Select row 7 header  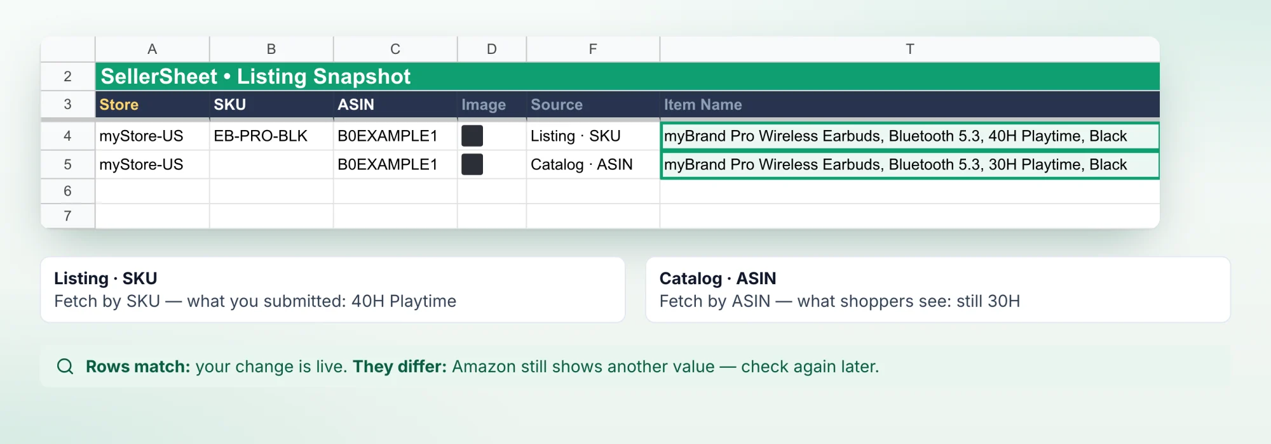pyautogui.click(x=68, y=216)
